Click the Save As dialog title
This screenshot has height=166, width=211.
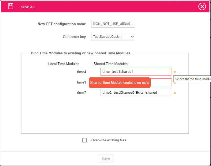click(28, 7)
